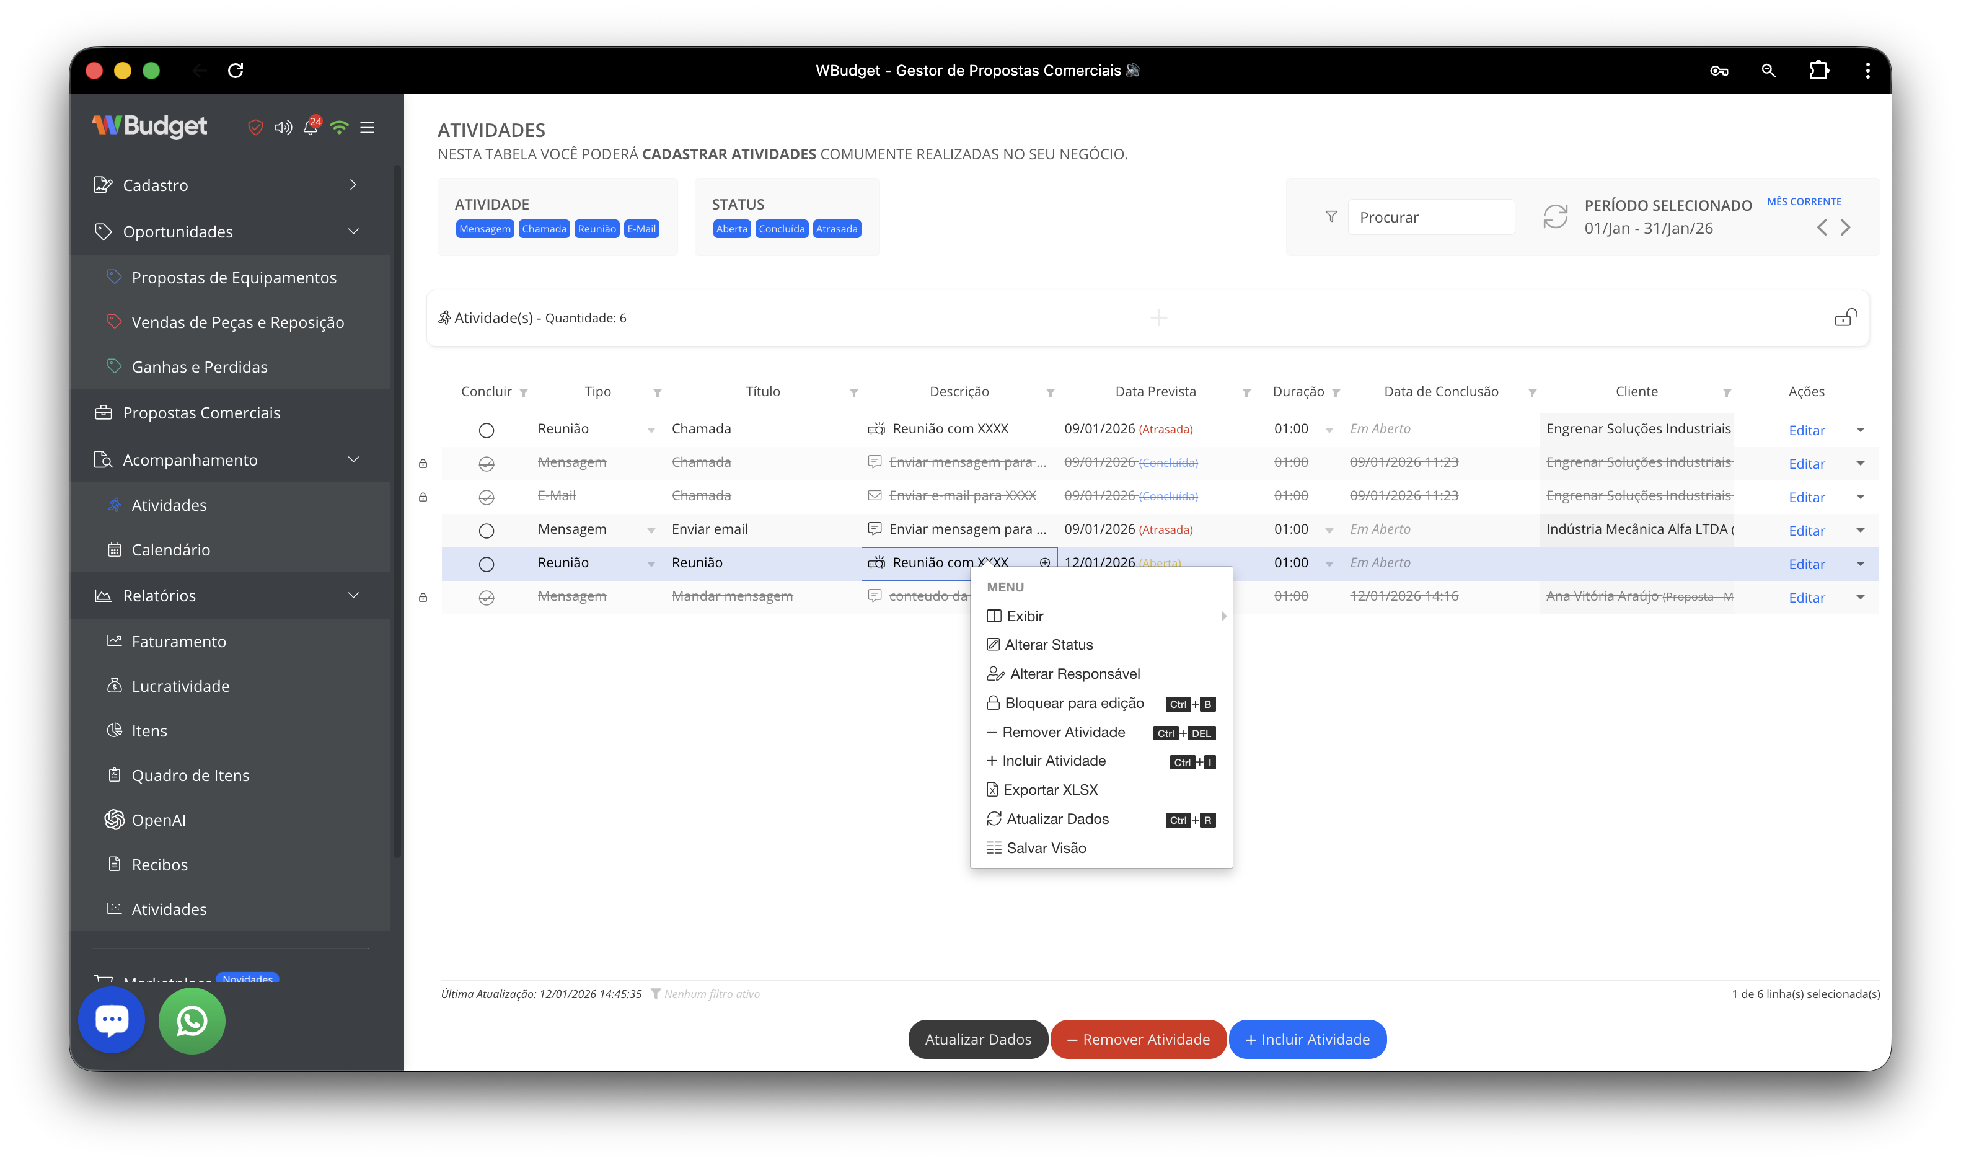Click the Título column filter icon
This screenshot has width=1961, height=1163.
pos(854,392)
